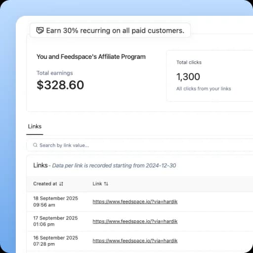Select the 1,300 total clicks value

click(188, 77)
